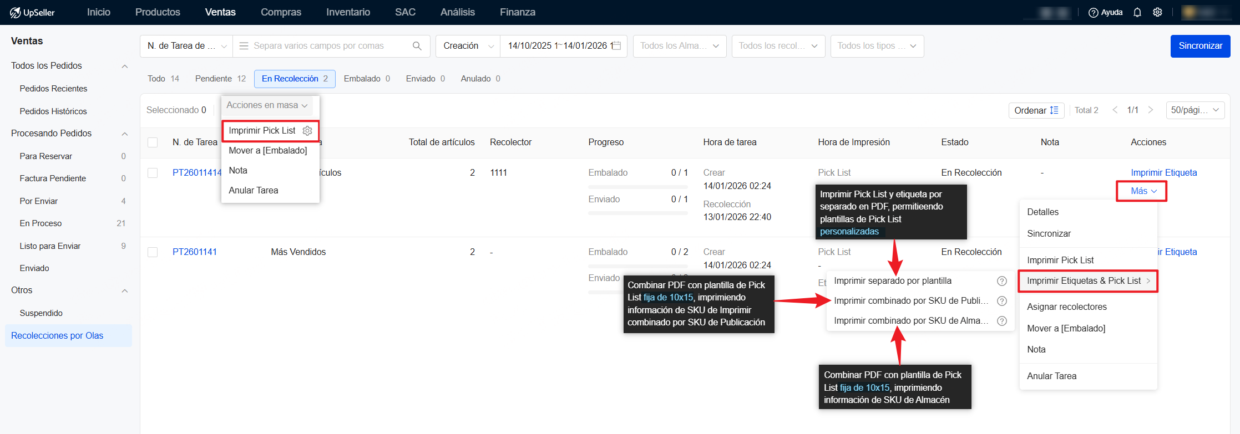The width and height of the screenshot is (1240, 434).
Task: Click help icon beside combinado por SKU de Almacén
Action: click(1002, 321)
